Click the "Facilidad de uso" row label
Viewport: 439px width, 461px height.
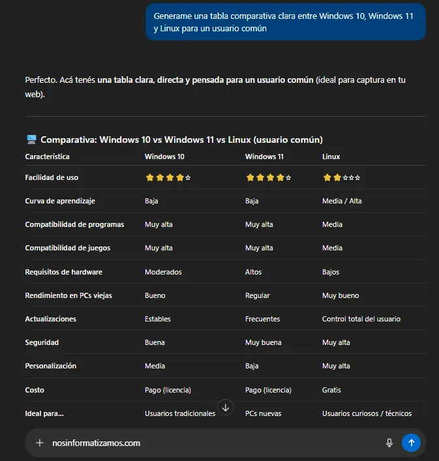tap(52, 177)
